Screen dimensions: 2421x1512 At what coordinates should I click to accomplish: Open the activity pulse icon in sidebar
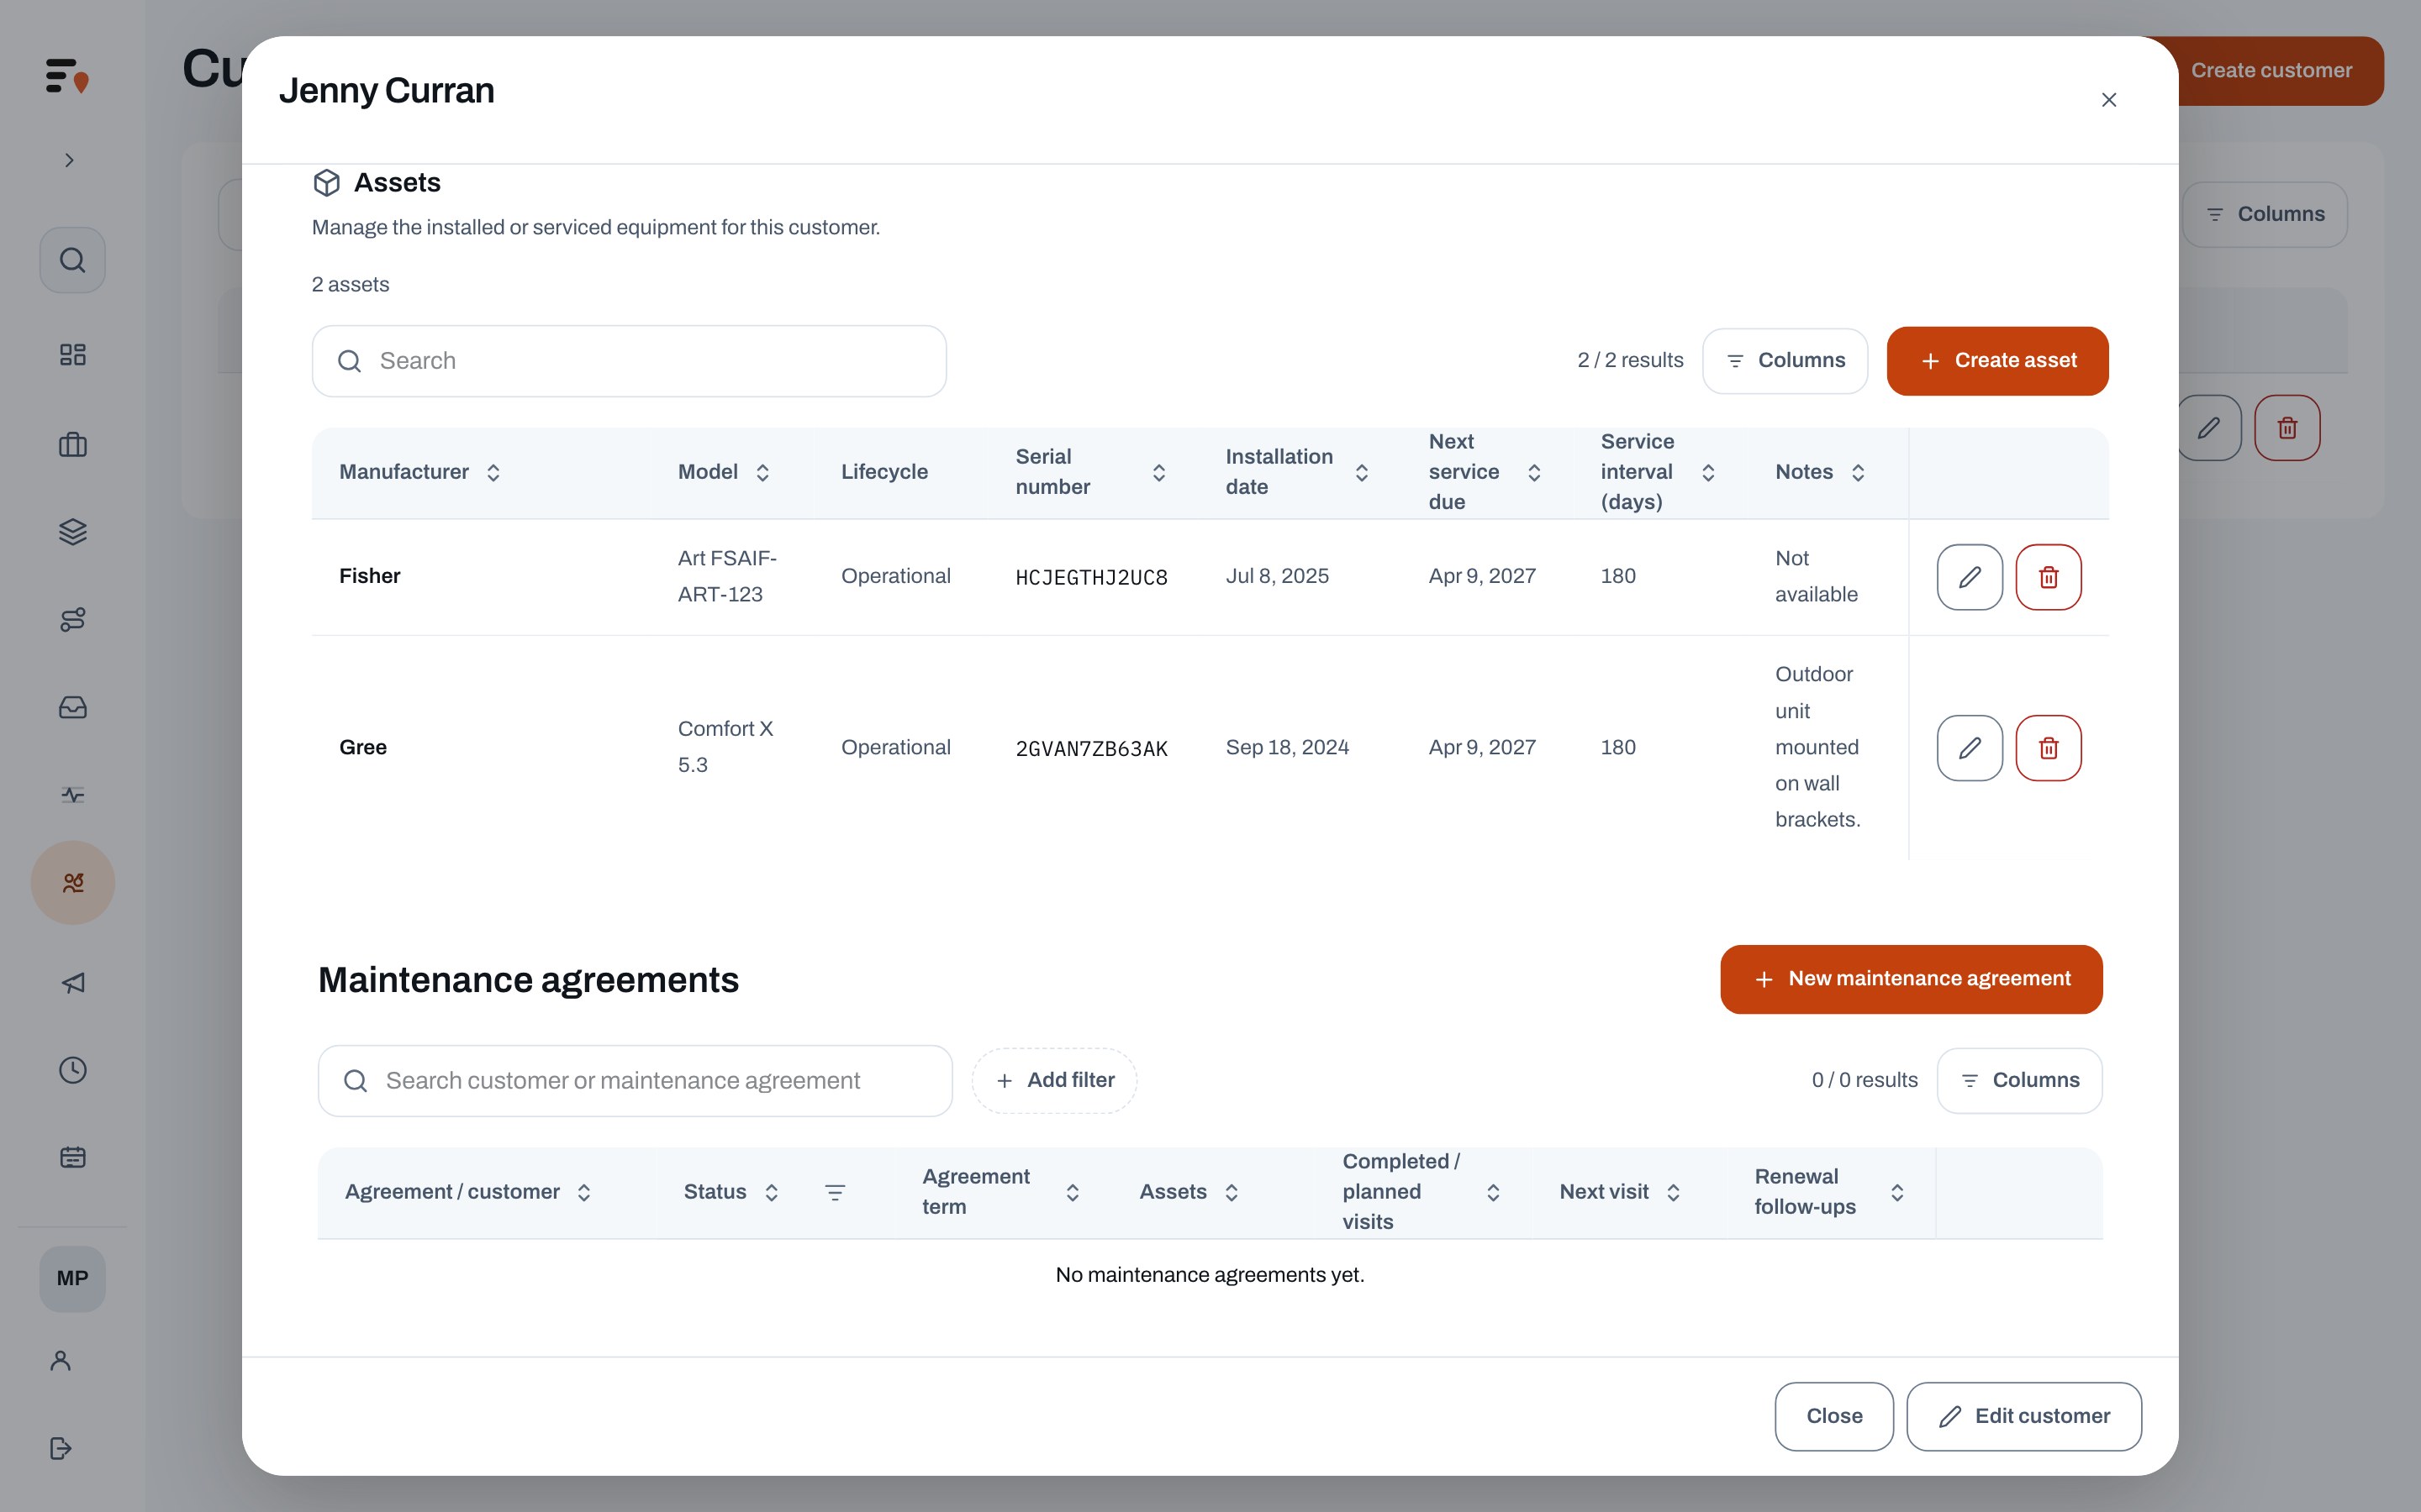tap(72, 795)
